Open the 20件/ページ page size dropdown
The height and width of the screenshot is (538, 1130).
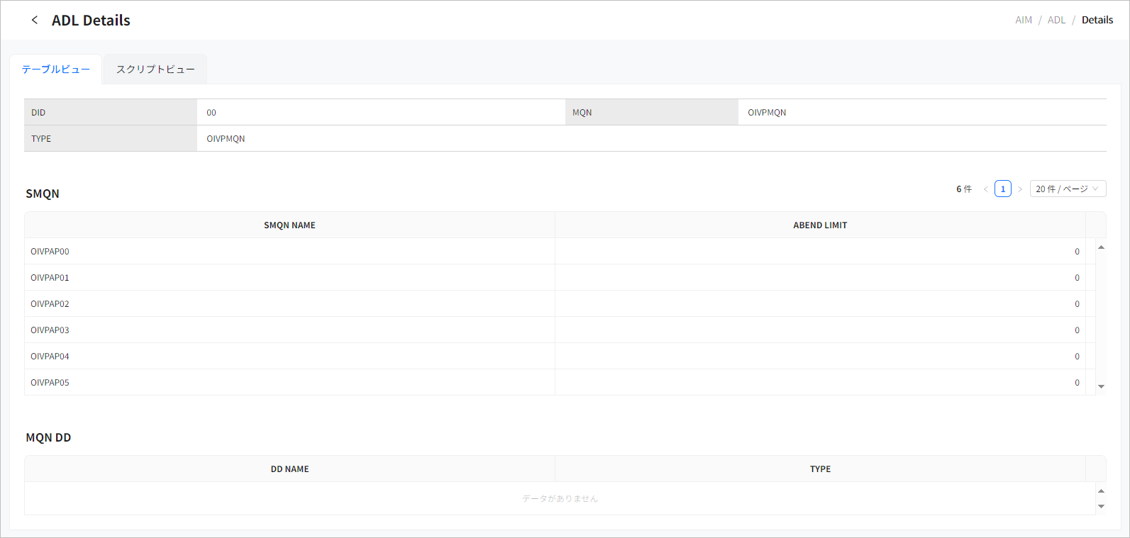[1067, 189]
